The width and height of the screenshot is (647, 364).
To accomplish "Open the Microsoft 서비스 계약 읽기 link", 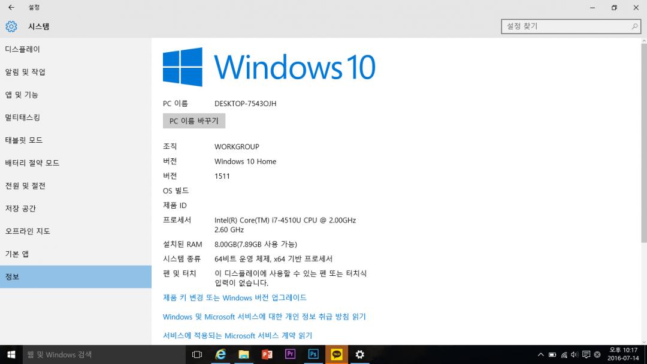I will click(237, 336).
